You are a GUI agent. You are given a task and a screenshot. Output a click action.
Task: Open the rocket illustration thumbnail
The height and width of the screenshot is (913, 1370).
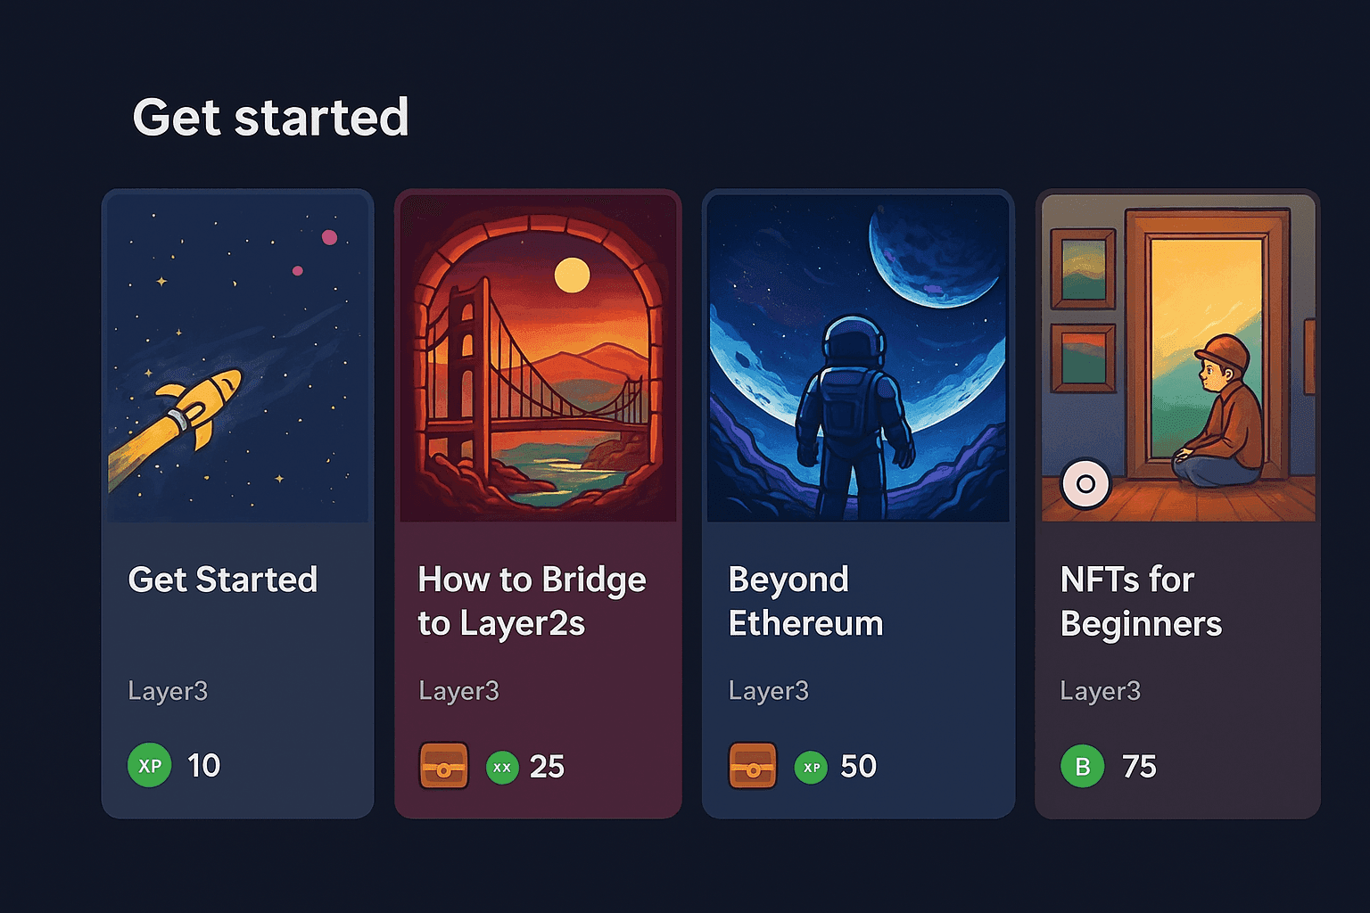[x=237, y=358]
